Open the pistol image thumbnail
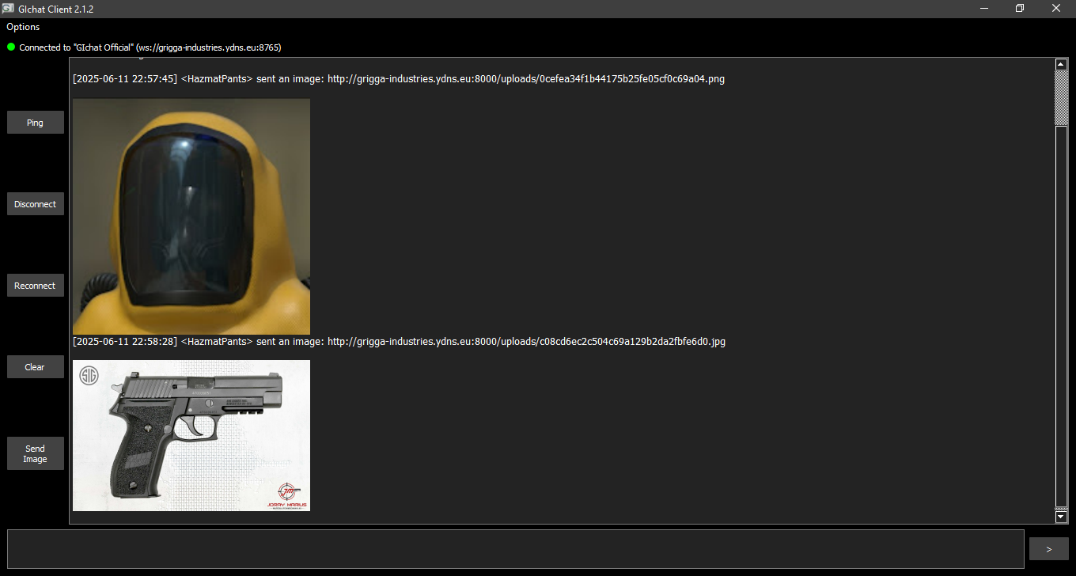This screenshot has height=576, width=1076. click(191, 436)
